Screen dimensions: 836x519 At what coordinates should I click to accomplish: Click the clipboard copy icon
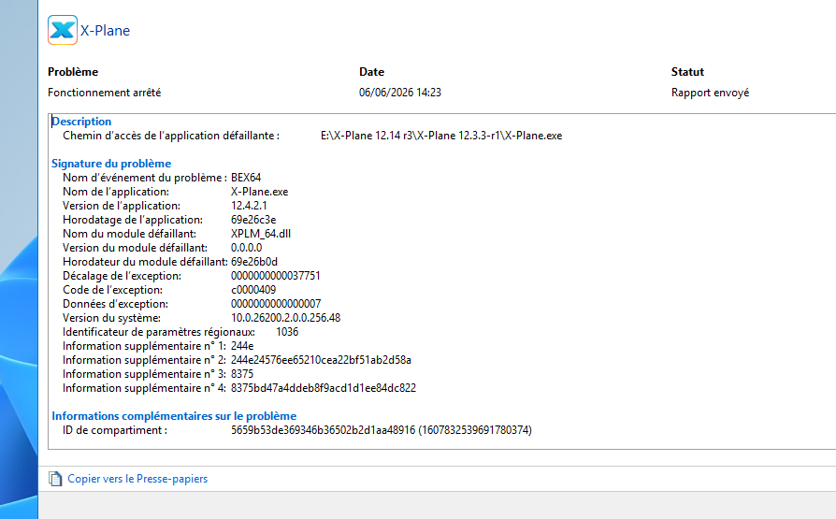point(55,479)
